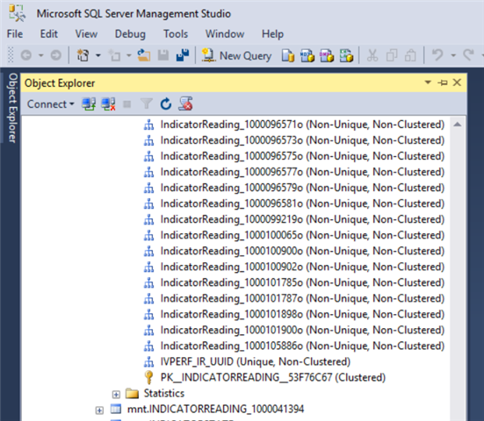Click the Database Engine Query icon
484x421 pixels.
[288, 56]
